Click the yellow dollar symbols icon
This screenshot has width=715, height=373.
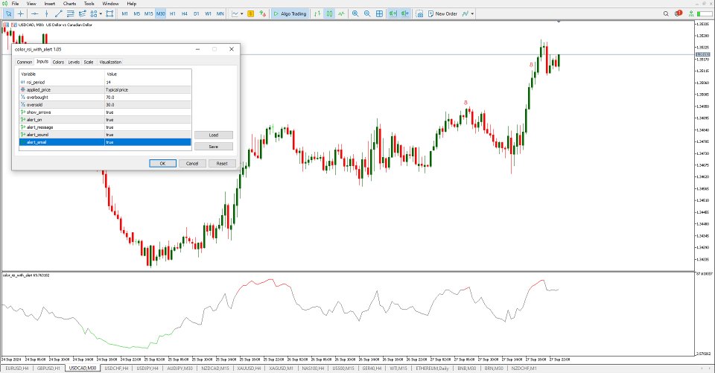point(250,13)
